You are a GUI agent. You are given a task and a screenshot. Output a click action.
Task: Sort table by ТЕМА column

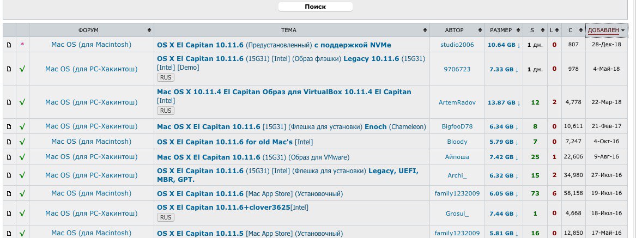click(291, 30)
